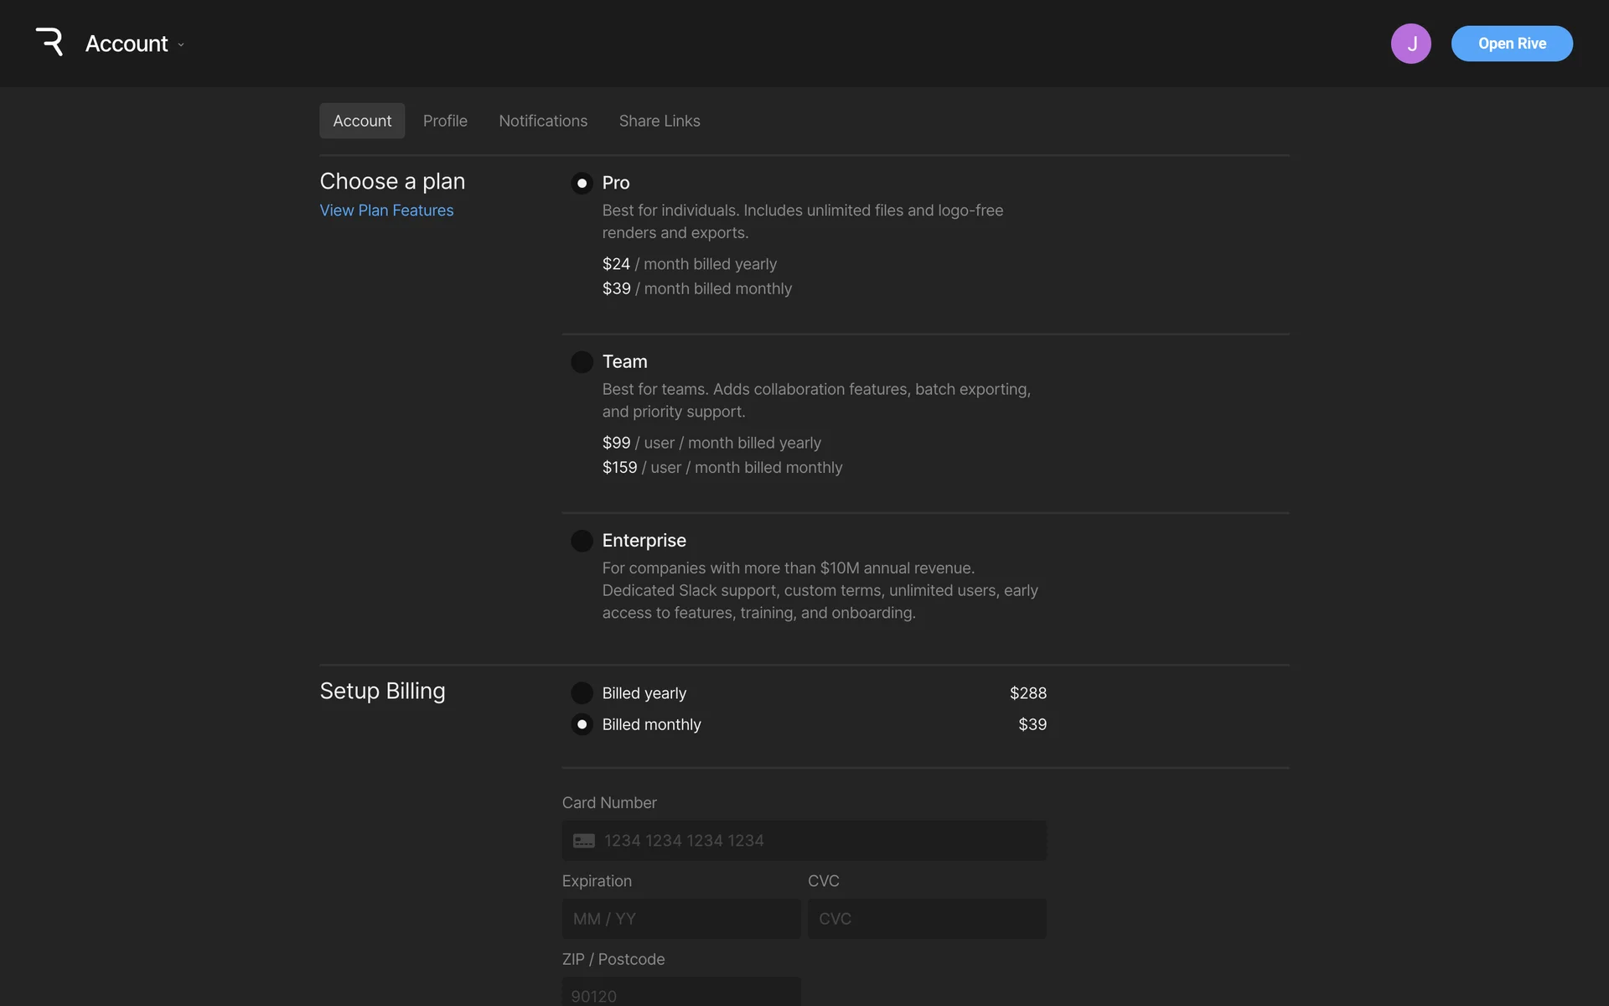Click the Rive logo icon
This screenshot has height=1006, width=1609.
tap(49, 43)
